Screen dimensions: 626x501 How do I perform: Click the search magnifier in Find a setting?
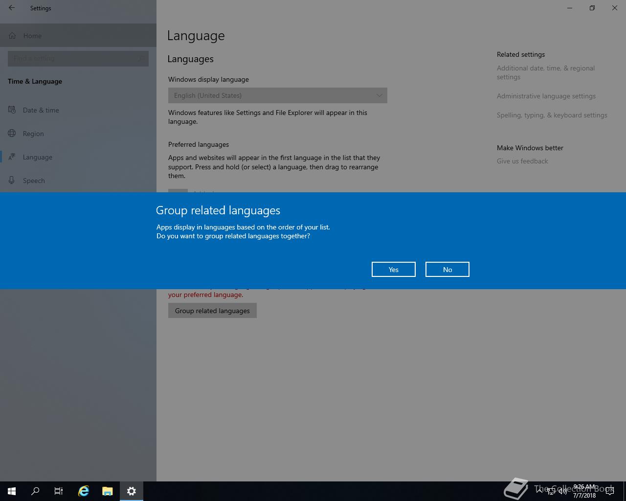[141, 59]
